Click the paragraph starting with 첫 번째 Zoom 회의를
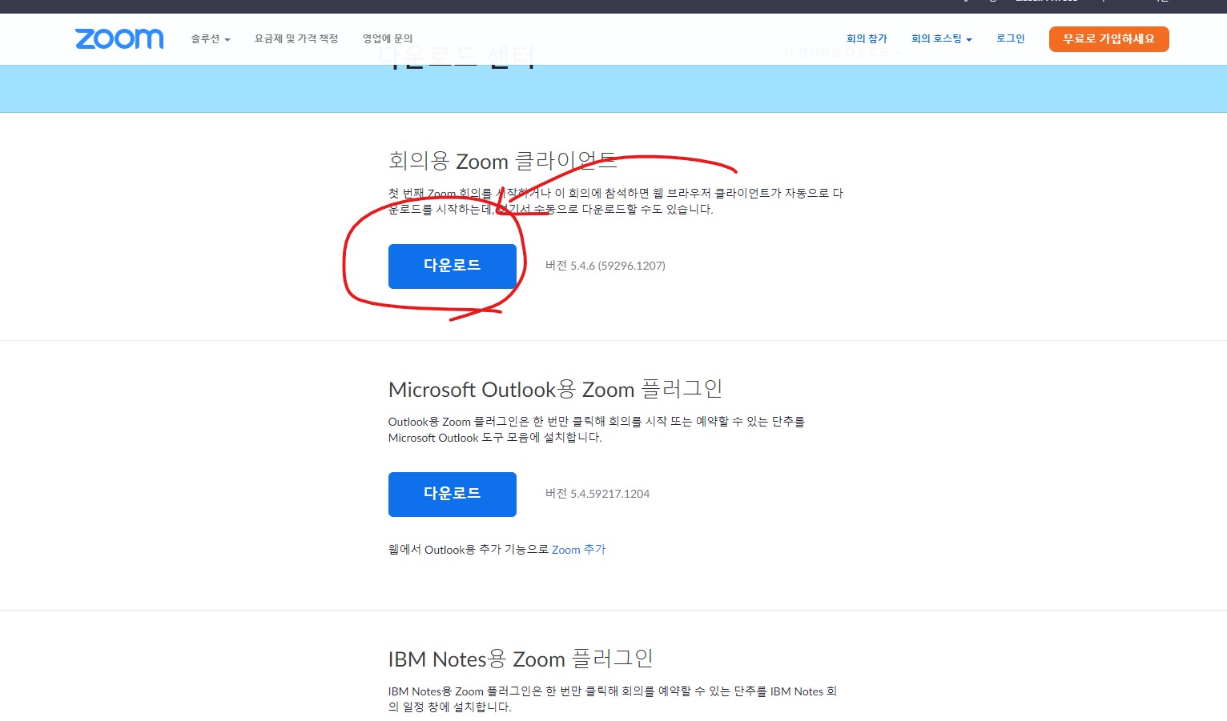The image size is (1227, 721). pyautogui.click(x=615, y=201)
